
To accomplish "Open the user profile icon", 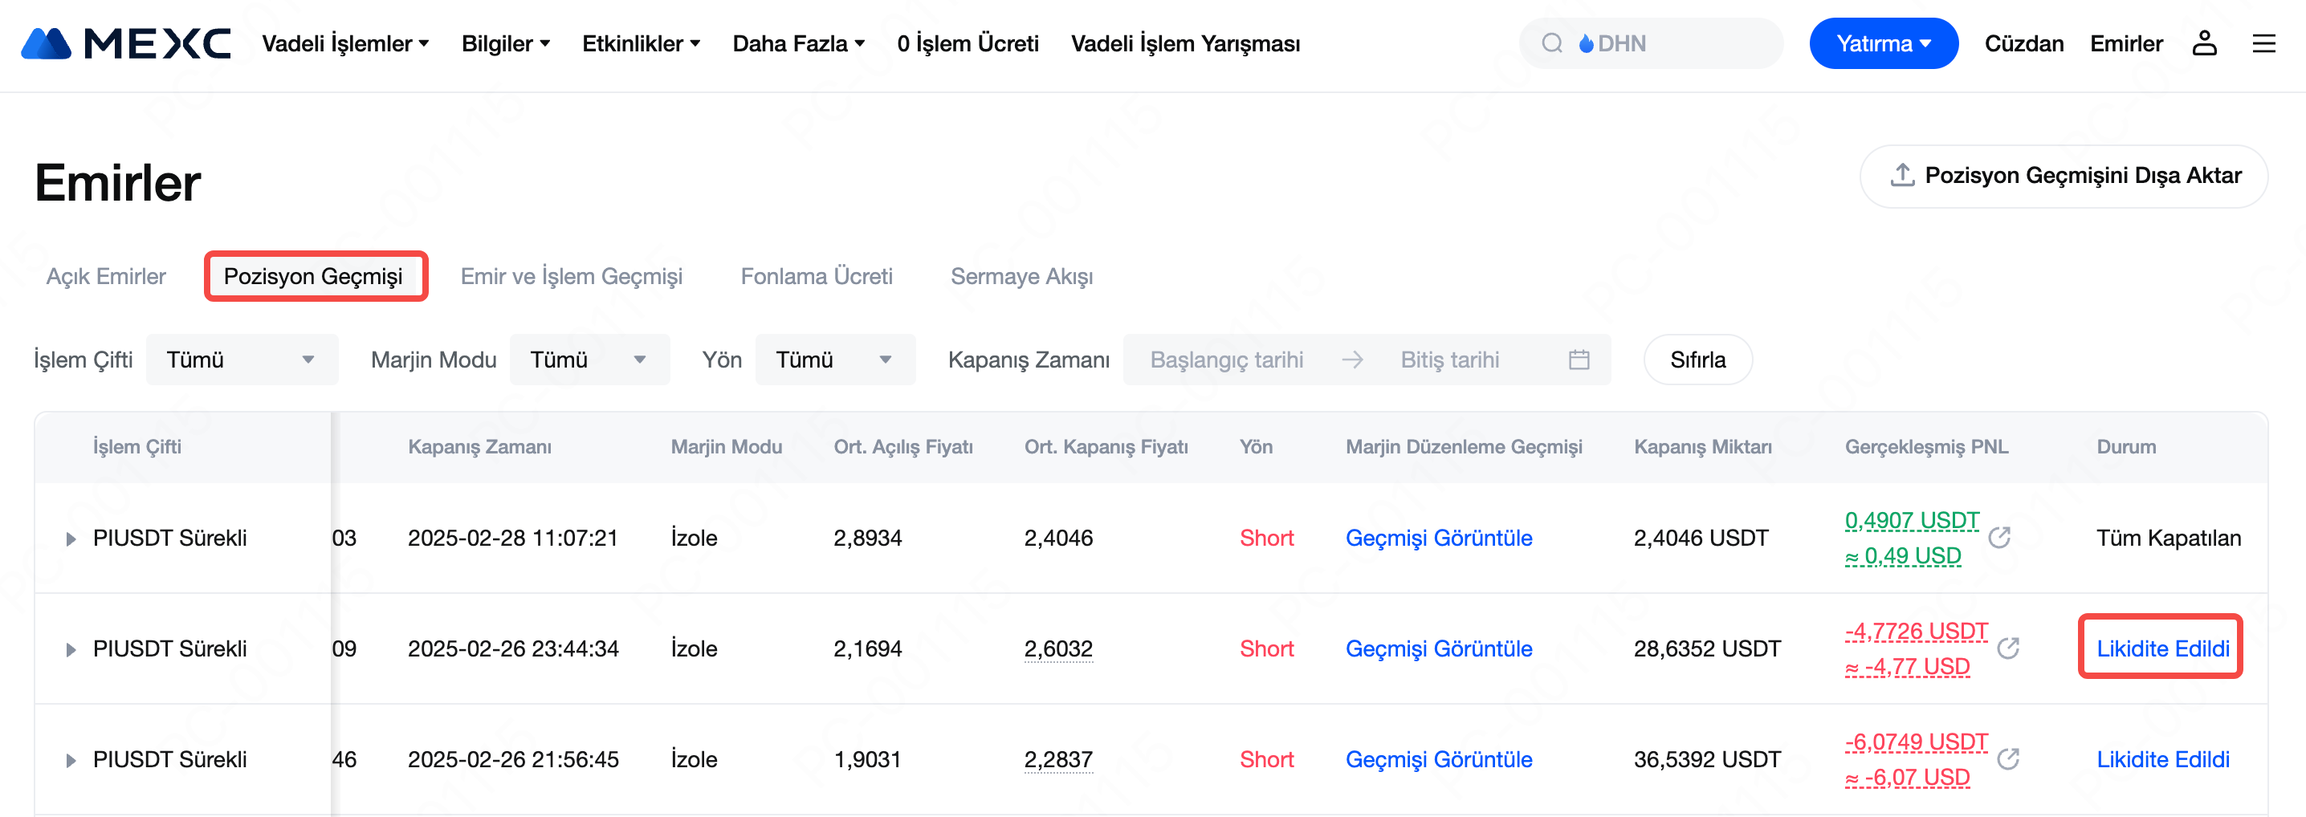I will (x=2204, y=43).
